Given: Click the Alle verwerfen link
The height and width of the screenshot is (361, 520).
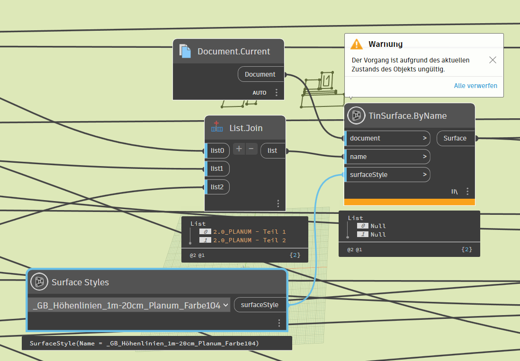Looking at the screenshot, I should click(475, 86).
